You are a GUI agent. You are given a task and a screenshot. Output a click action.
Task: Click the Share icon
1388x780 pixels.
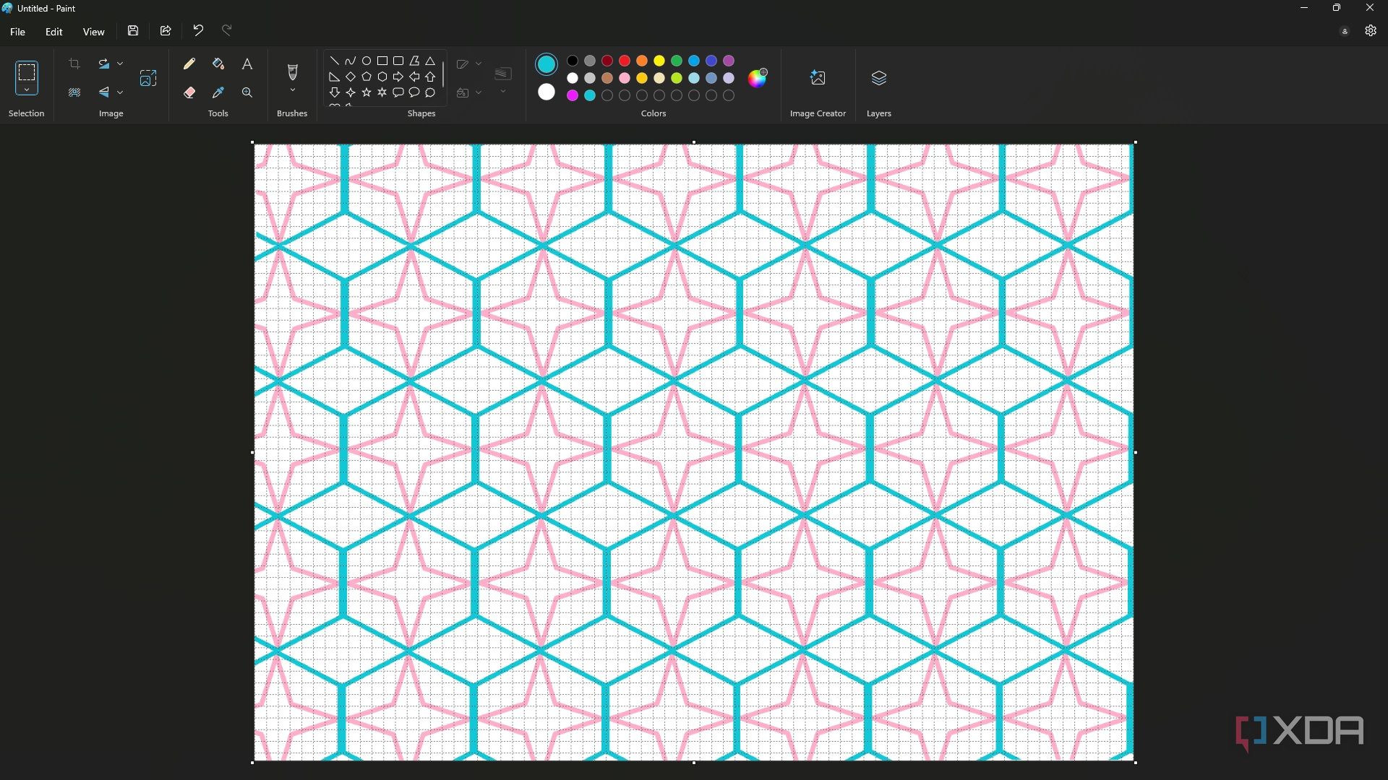(x=166, y=30)
